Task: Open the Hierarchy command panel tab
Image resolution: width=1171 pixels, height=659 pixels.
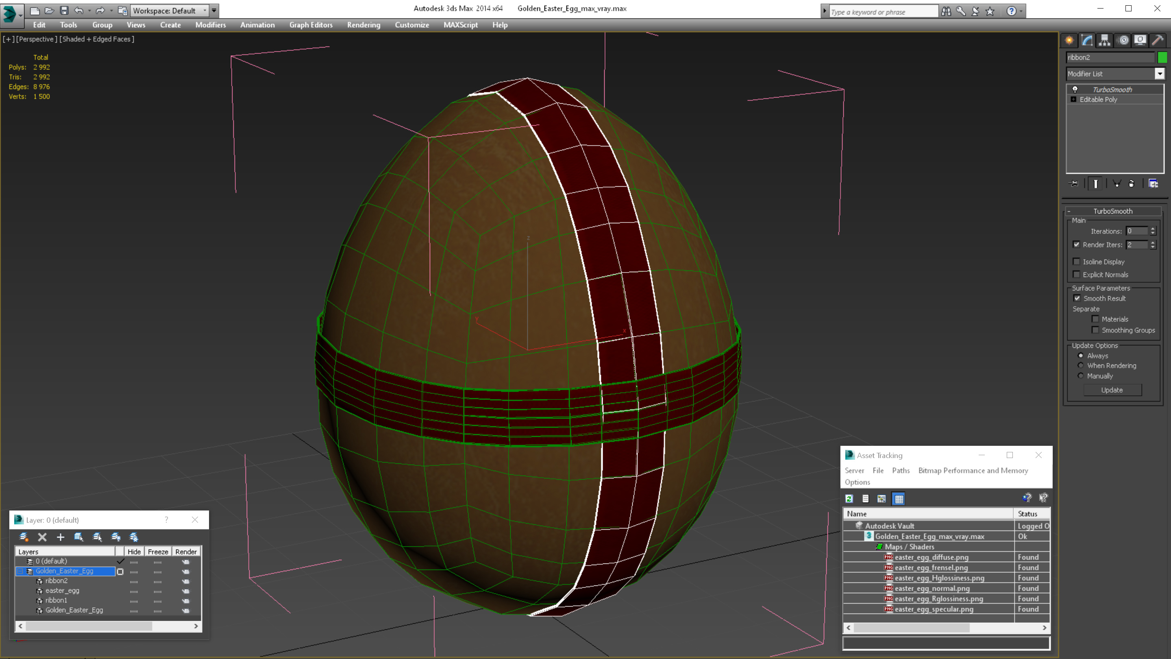Action: pyautogui.click(x=1105, y=41)
